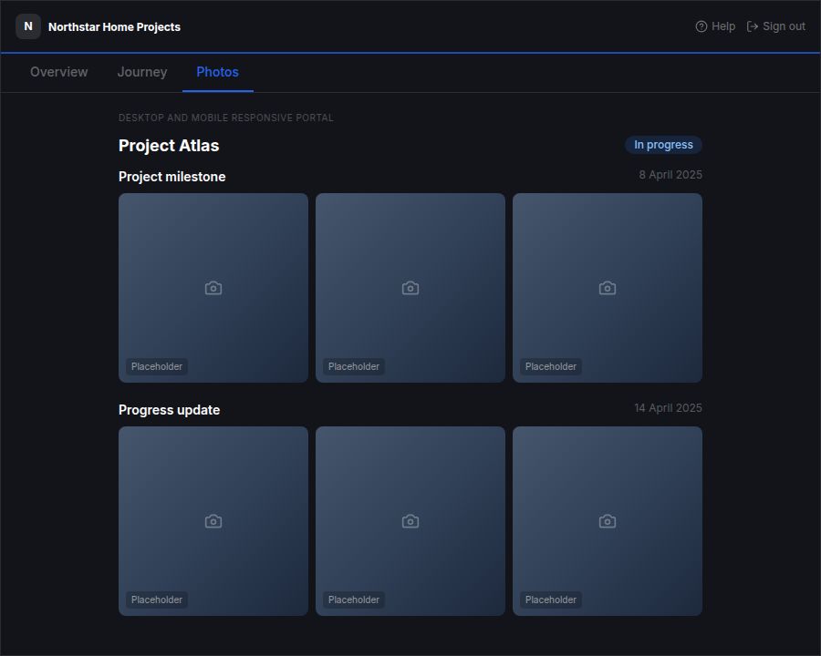Click camera icon in second Progress update photo

[x=410, y=521]
